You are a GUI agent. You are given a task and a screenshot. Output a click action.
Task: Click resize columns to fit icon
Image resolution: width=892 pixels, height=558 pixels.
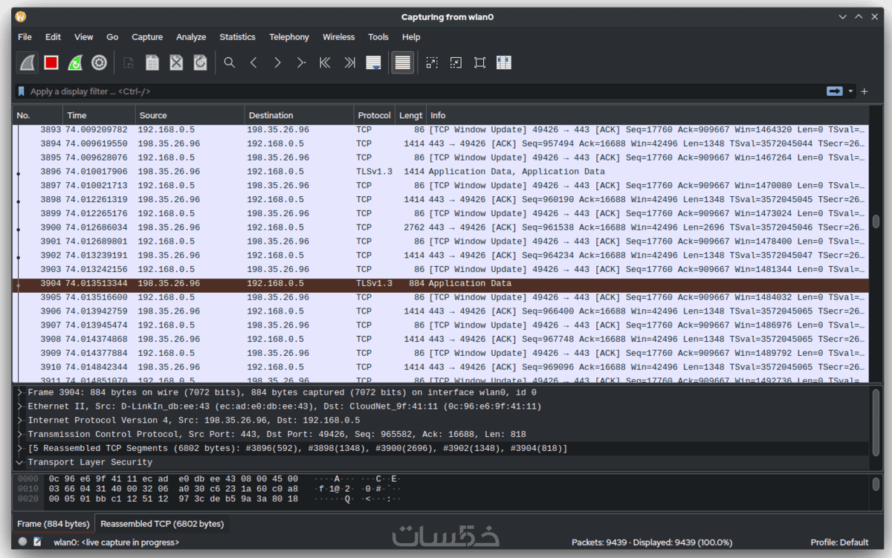(x=504, y=63)
